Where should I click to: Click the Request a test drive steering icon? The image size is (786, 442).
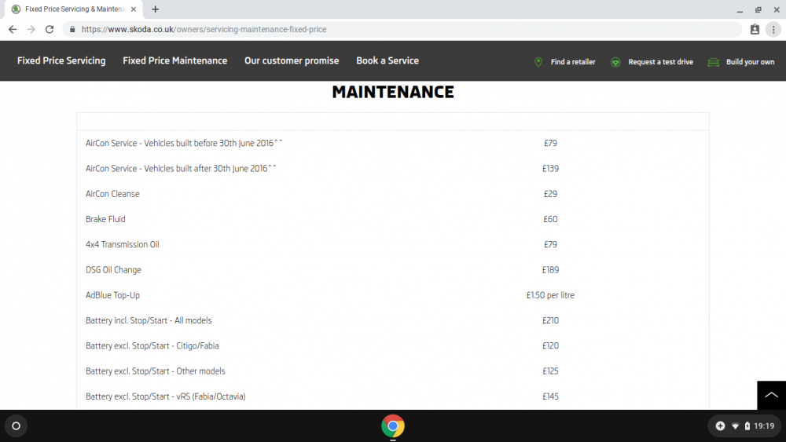615,62
